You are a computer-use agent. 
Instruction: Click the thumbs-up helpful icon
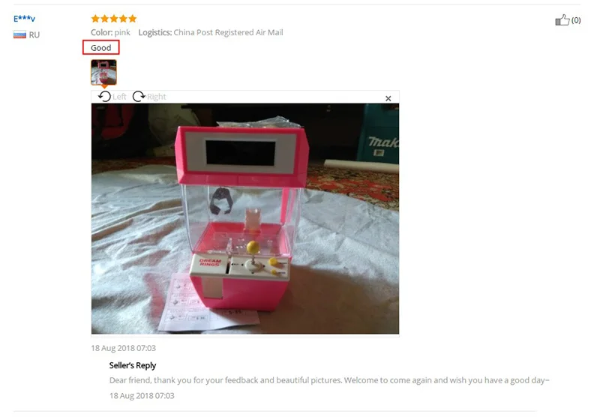(x=562, y=20)
